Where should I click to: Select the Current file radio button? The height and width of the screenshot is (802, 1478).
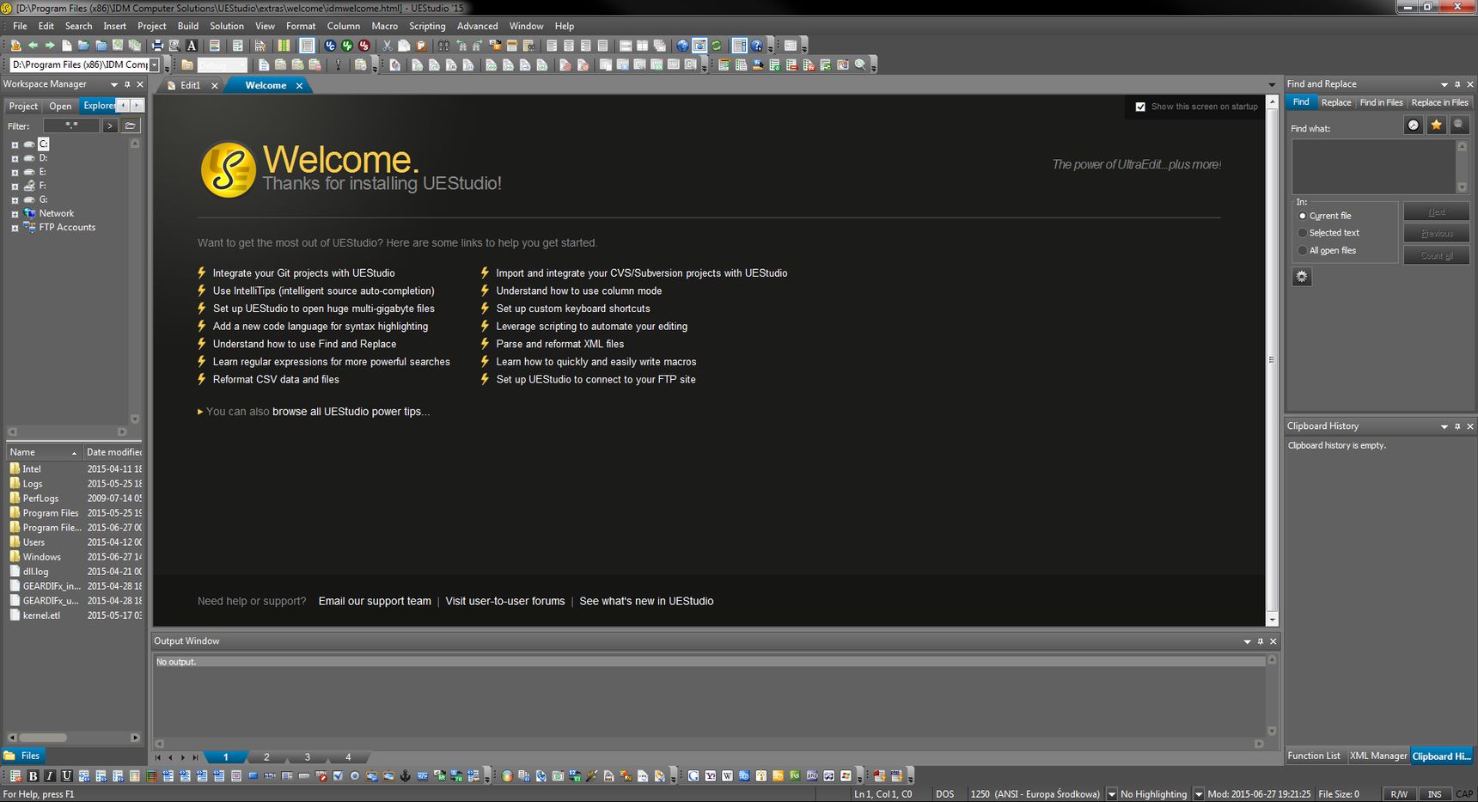[x=1302, y=216]
